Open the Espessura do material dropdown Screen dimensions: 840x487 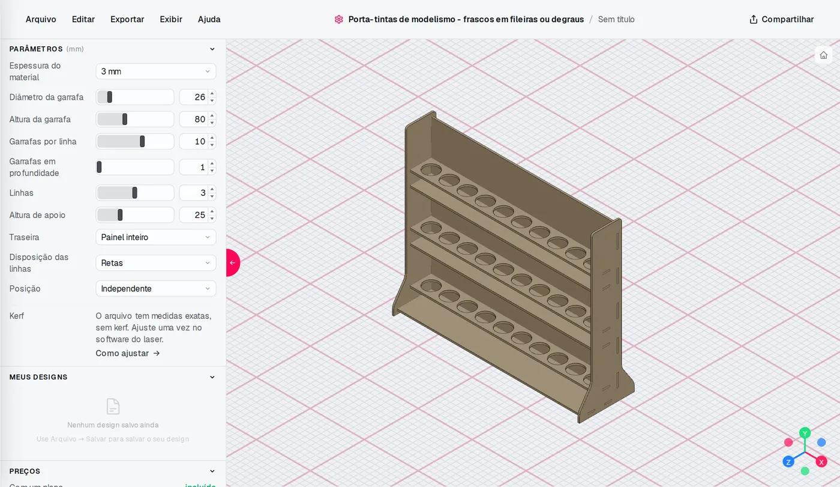click(156, 71)
